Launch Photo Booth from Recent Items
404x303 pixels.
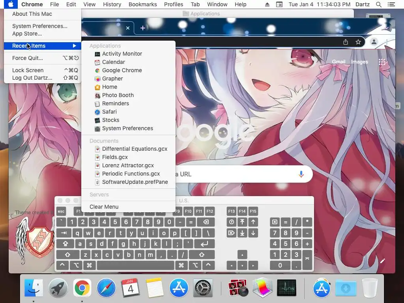(x=128, y=95)
